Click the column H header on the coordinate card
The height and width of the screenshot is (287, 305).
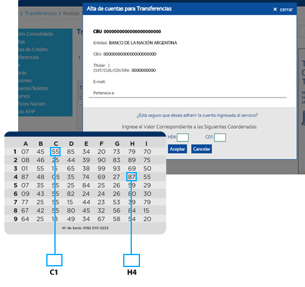click(132, 144)
